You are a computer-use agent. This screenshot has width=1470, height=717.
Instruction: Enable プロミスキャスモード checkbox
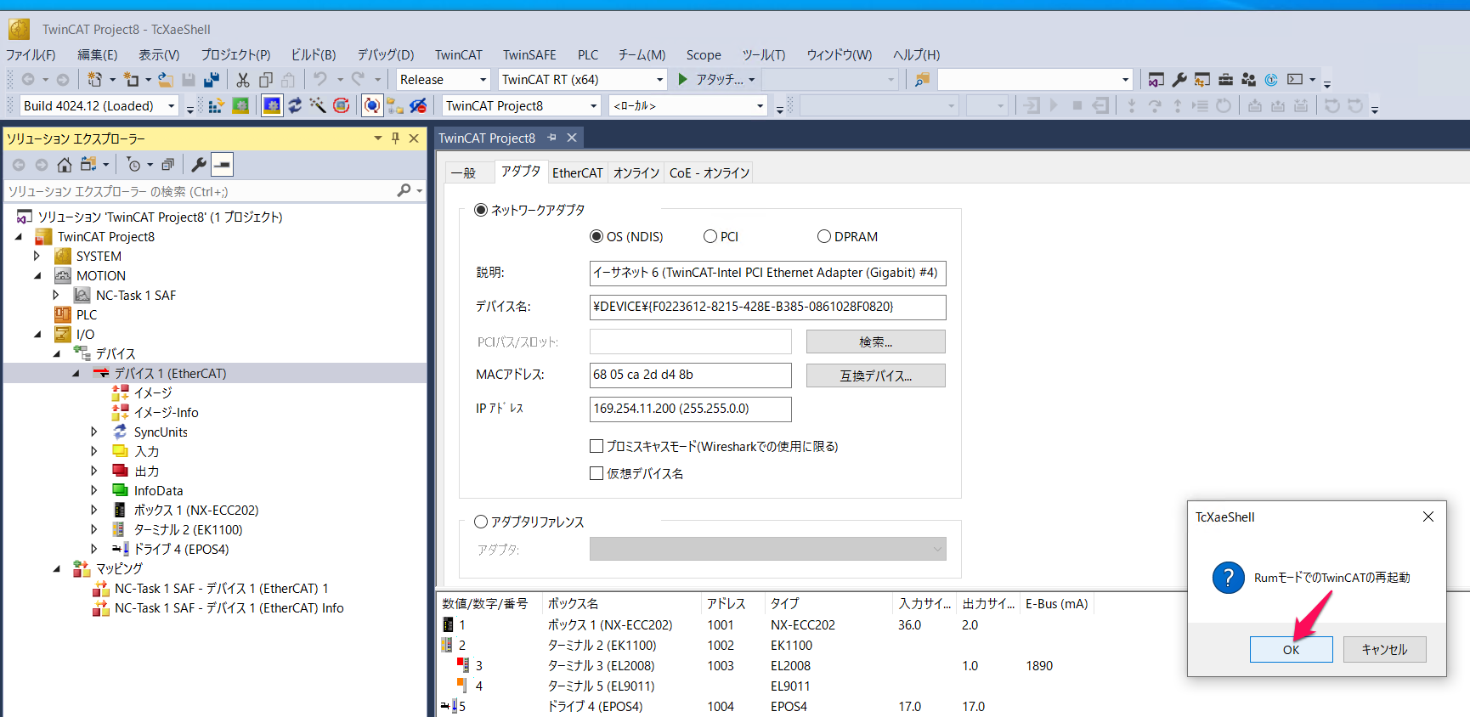(x=596, y=446)
